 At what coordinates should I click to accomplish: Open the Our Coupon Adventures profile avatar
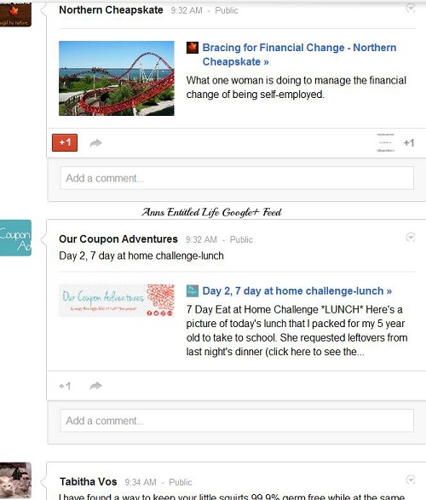coord(15,238)
